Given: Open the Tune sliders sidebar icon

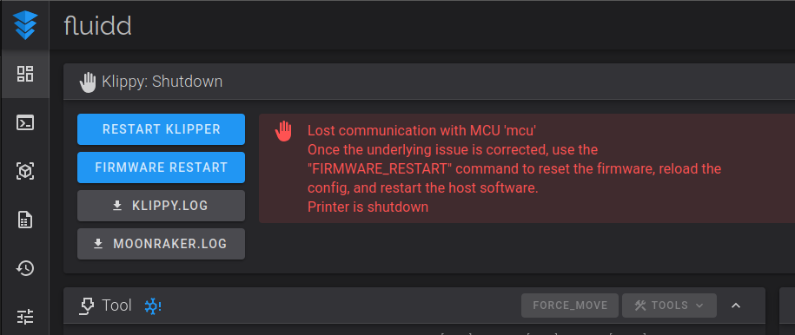Looking at the screenshot, I should pyautogui.click(x=25, y=316).
